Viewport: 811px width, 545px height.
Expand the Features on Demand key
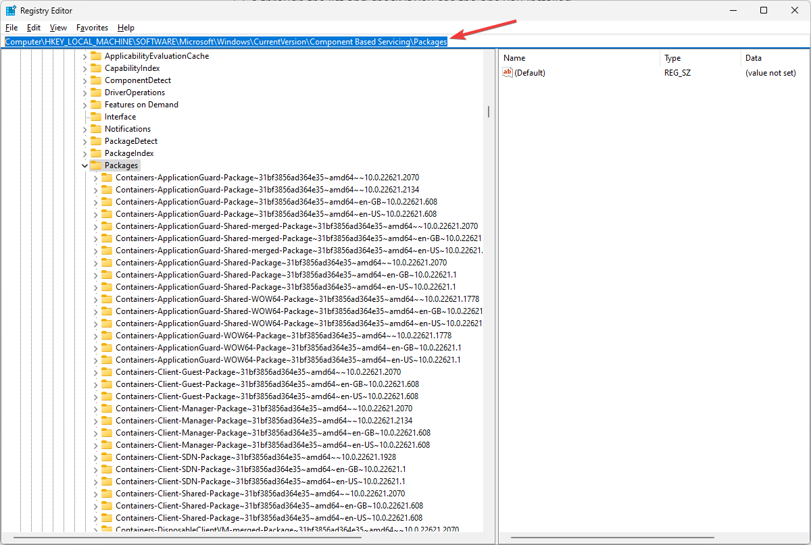click(84, 105)
